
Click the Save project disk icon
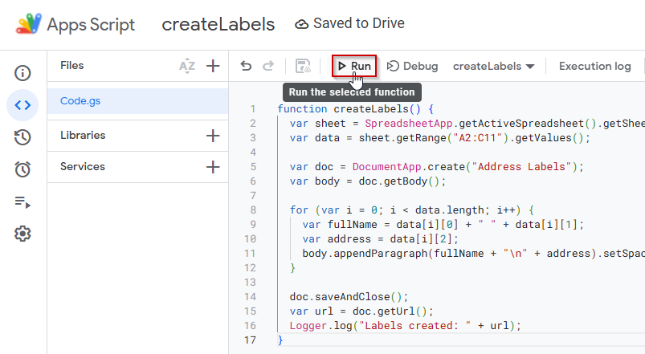point(303,66)
